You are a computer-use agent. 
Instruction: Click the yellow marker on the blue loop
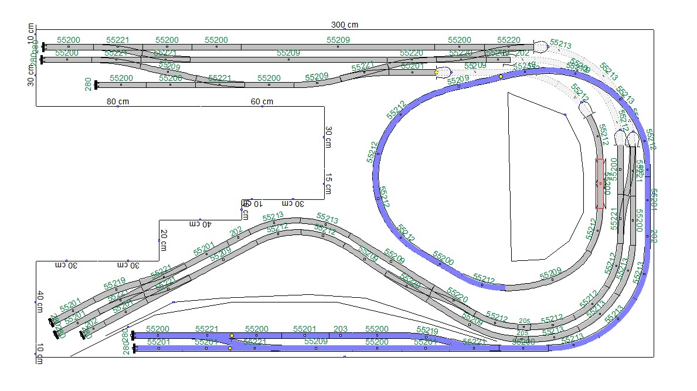click(x=501, y=76)
